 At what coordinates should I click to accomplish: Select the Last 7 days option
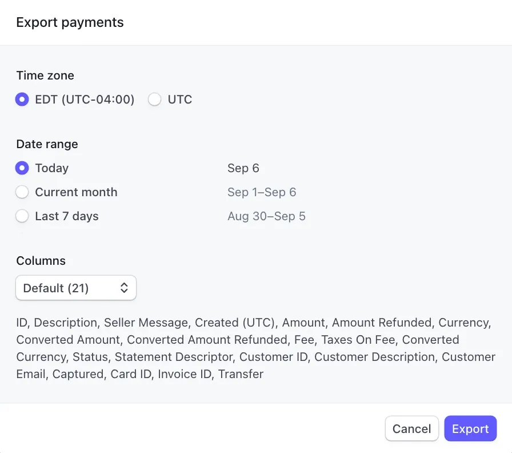(22, 216)
